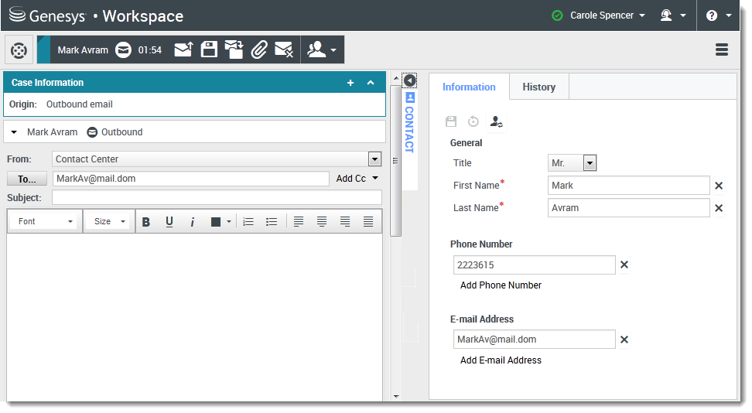Viewport: 752px width, 413px height.
Task: Click the assign contact icon
Action: pyautogui.click(x=497, y=121)
